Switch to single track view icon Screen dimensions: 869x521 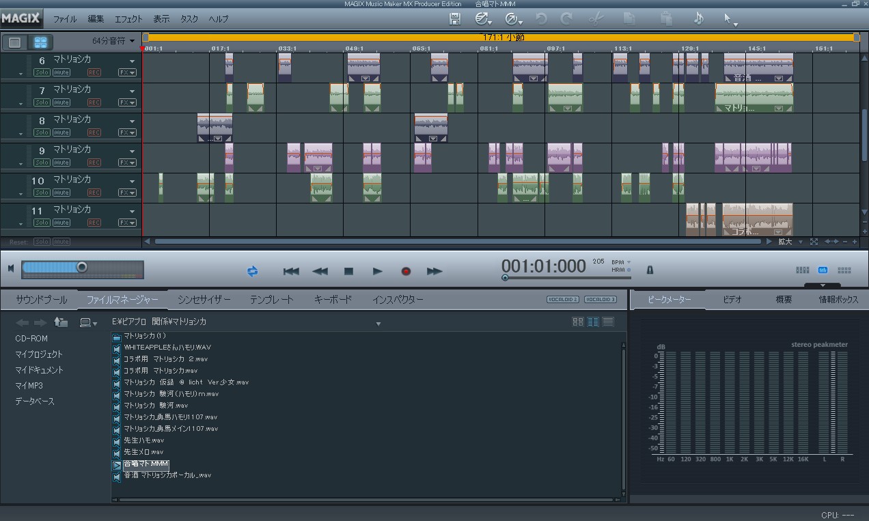tap(15, 42)
